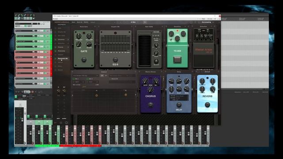Screen dimensions: 283x159
Task: Toggle the DELAY pedal footswitch
Action: point(179,105)
